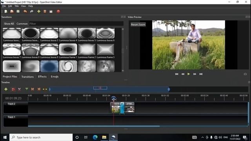
Task: Toggle the razor cut tool
Action: (x=19, y=89)
